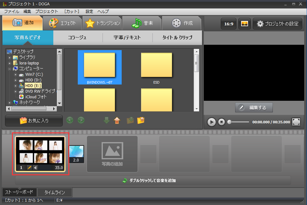Open the エフェクト tab
307x205 pixels.
tap(62, 23)
